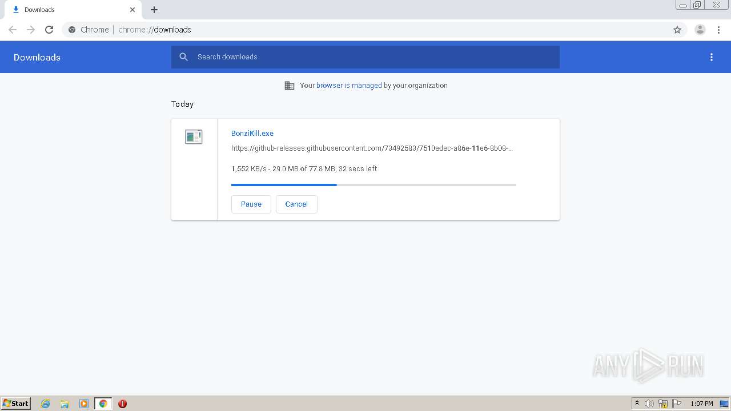Click the volume speaker tray icon
The image size is (731, 411).
click(x=649, y=404)
